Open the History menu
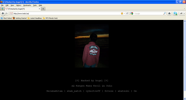This screenshot has height=100, width=186. (19, 5)
